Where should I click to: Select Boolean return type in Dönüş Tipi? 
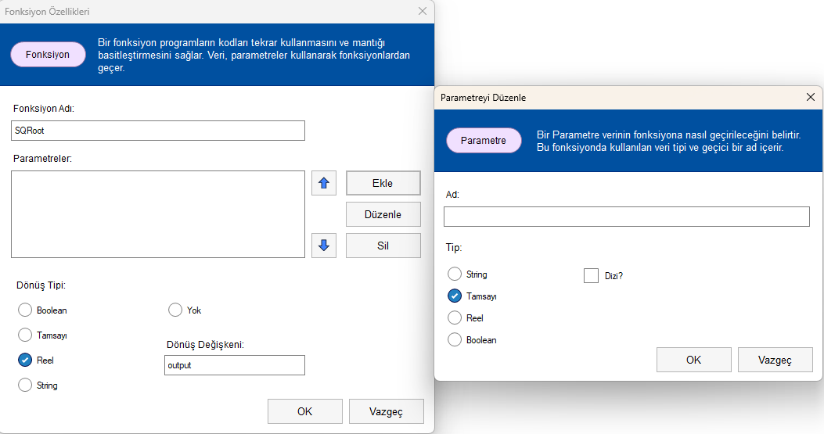25,310
